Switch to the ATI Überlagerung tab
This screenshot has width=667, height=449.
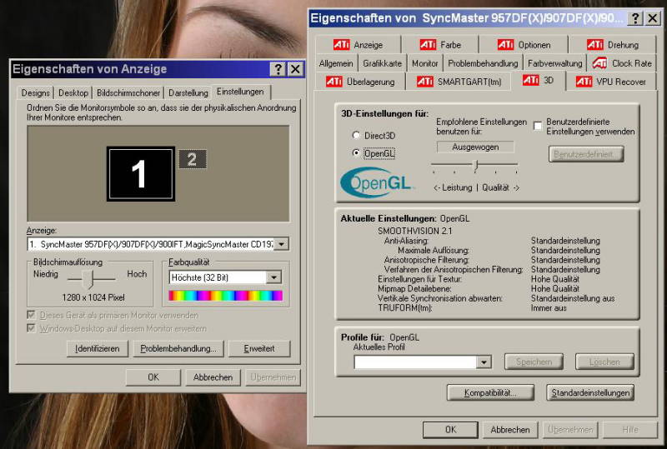tap(360, 82)
